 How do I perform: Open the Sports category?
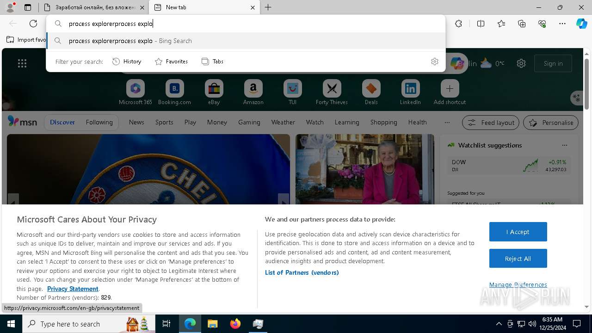(164, 123)
